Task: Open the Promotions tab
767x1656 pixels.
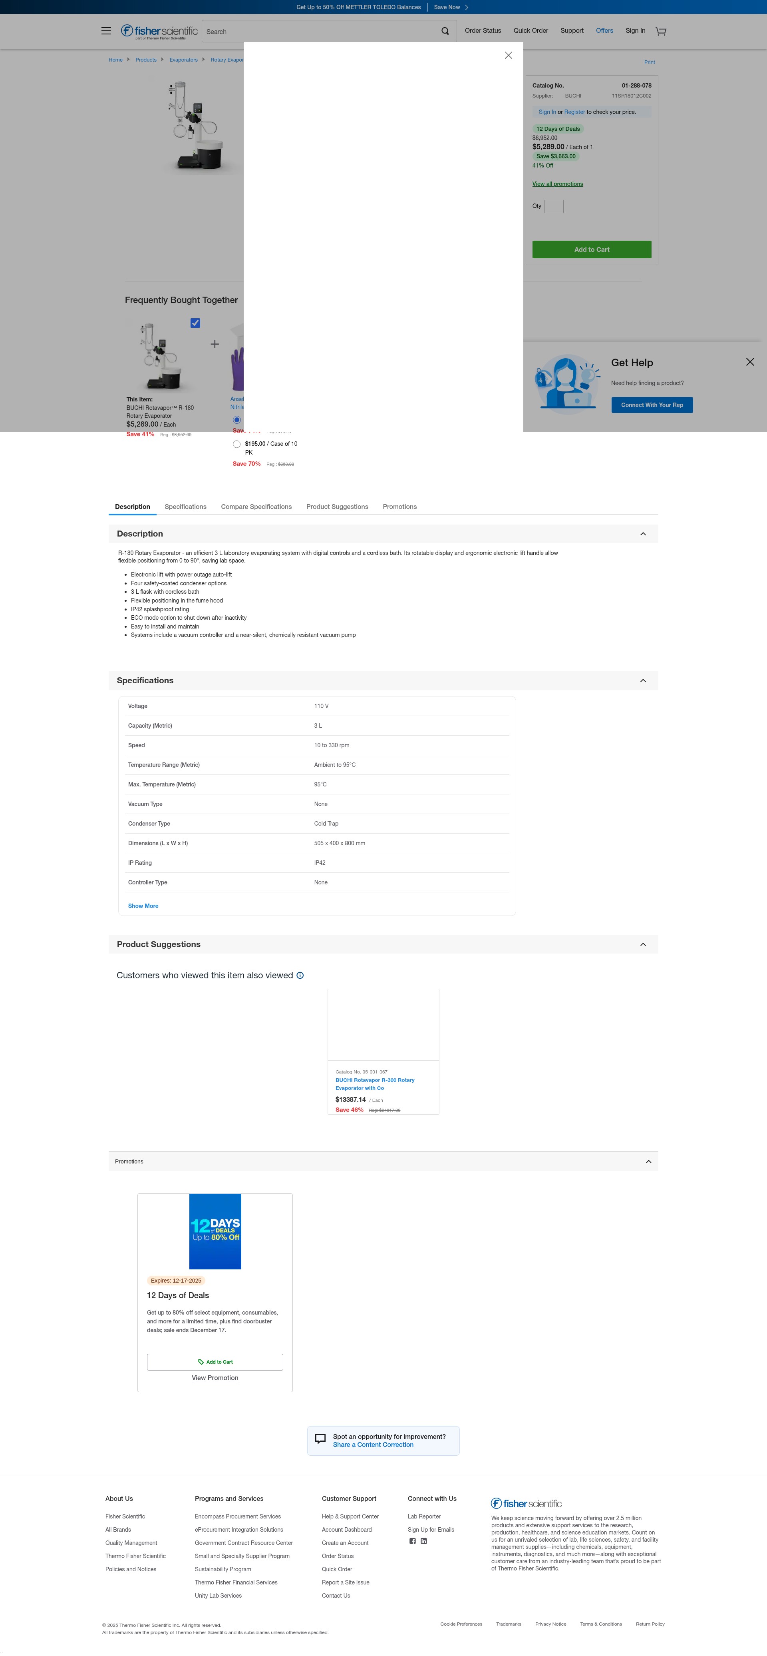Action: coord(399,507)
